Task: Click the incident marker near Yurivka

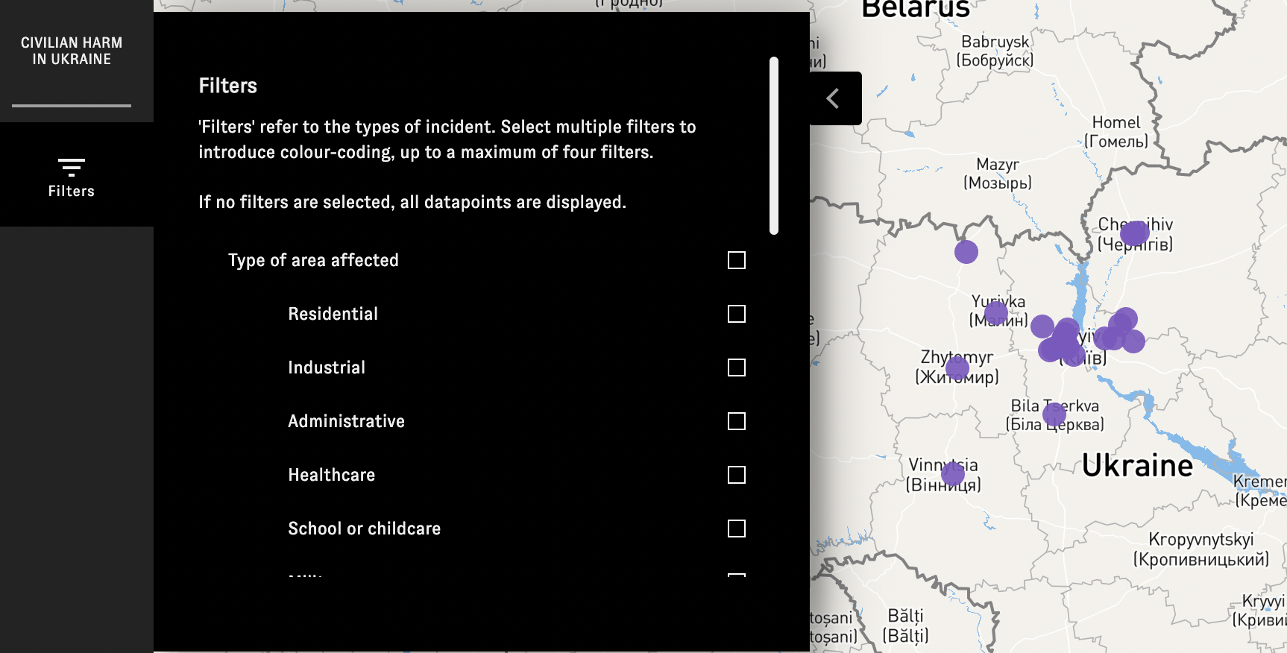Action: tap(996, 313)
